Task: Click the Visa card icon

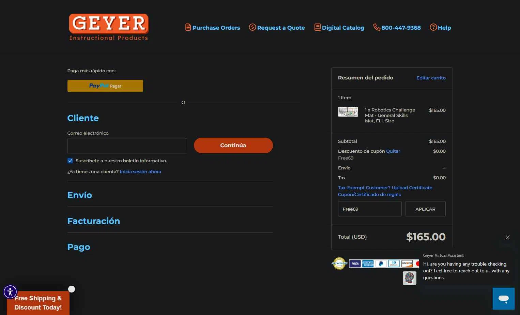Action: [x=355, y=264]
